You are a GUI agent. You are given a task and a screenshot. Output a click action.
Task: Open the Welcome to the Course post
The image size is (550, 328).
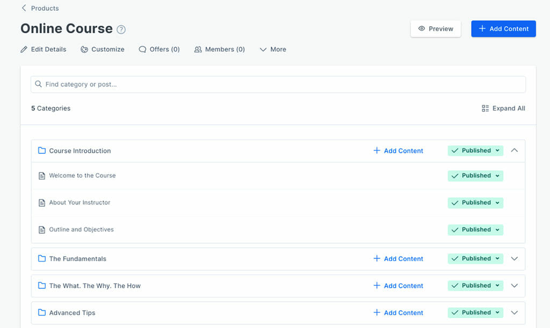(82, 175)
